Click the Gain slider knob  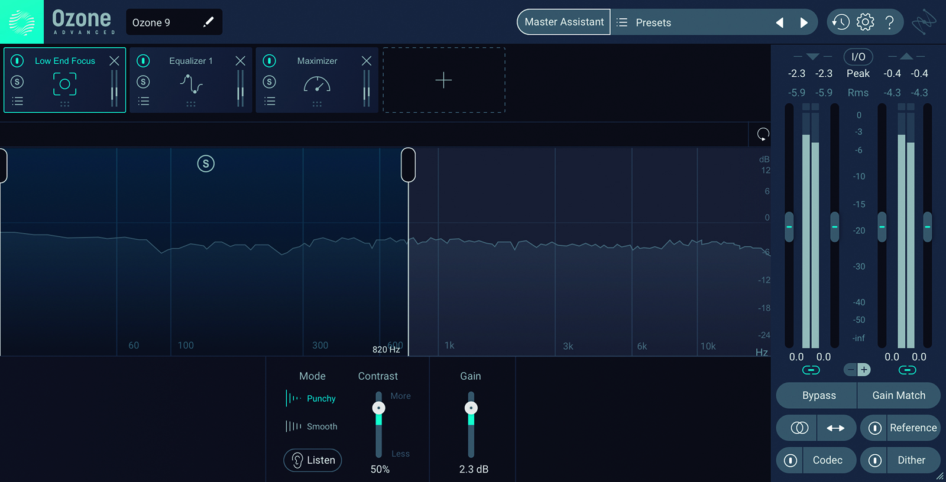click(x=471, y=408)
